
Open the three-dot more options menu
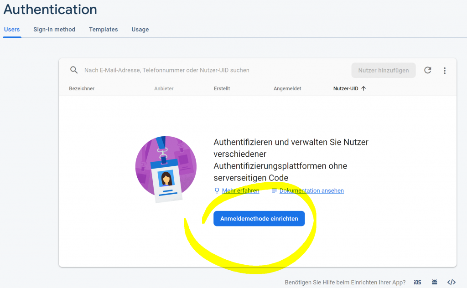click(445, 71)
